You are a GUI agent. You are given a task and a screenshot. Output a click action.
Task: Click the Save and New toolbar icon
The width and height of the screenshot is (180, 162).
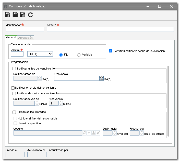click(x=7, y=15)
